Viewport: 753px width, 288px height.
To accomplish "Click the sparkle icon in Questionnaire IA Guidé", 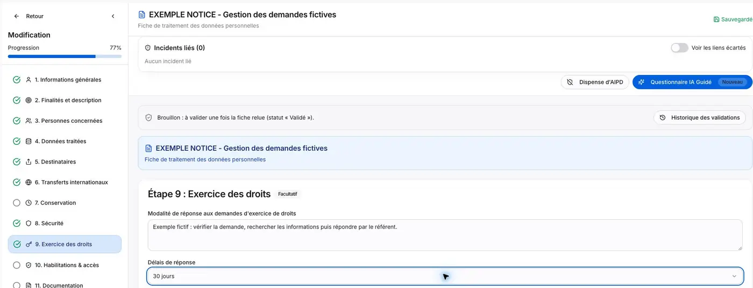I will pos(641,82).
